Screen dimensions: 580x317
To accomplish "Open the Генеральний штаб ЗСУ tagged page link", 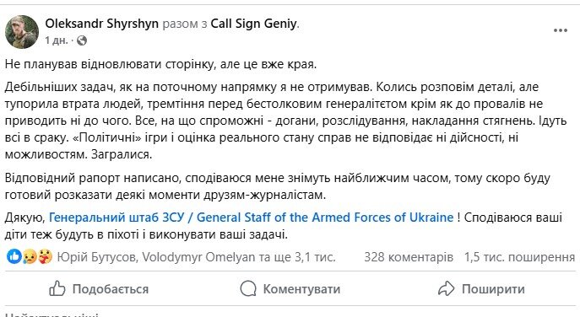I will tap(251, 218).
